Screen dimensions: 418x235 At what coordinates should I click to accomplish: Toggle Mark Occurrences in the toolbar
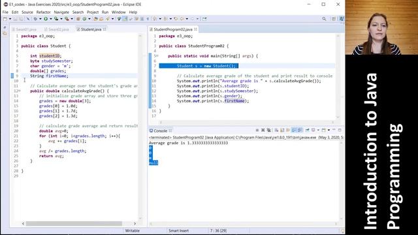pos(125,19)
